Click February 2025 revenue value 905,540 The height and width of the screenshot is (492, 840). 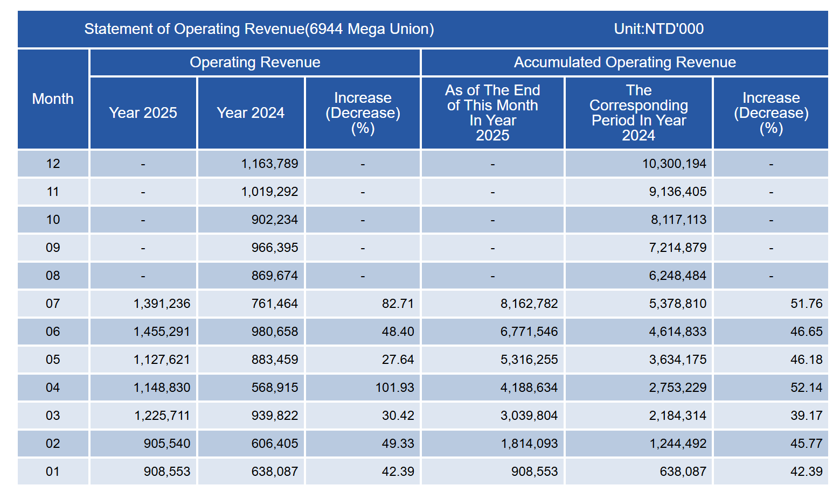(167, 444)
